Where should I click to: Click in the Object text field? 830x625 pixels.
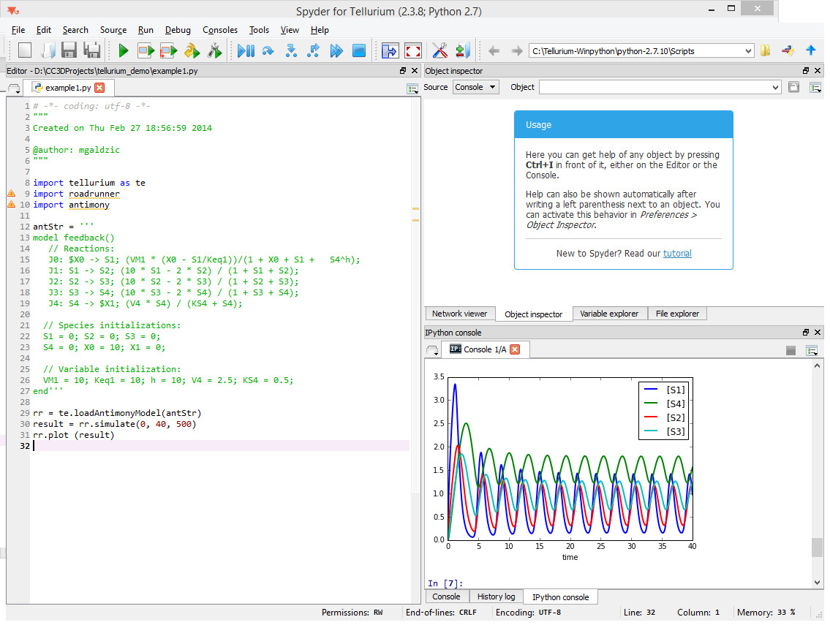tap(654, 87)
